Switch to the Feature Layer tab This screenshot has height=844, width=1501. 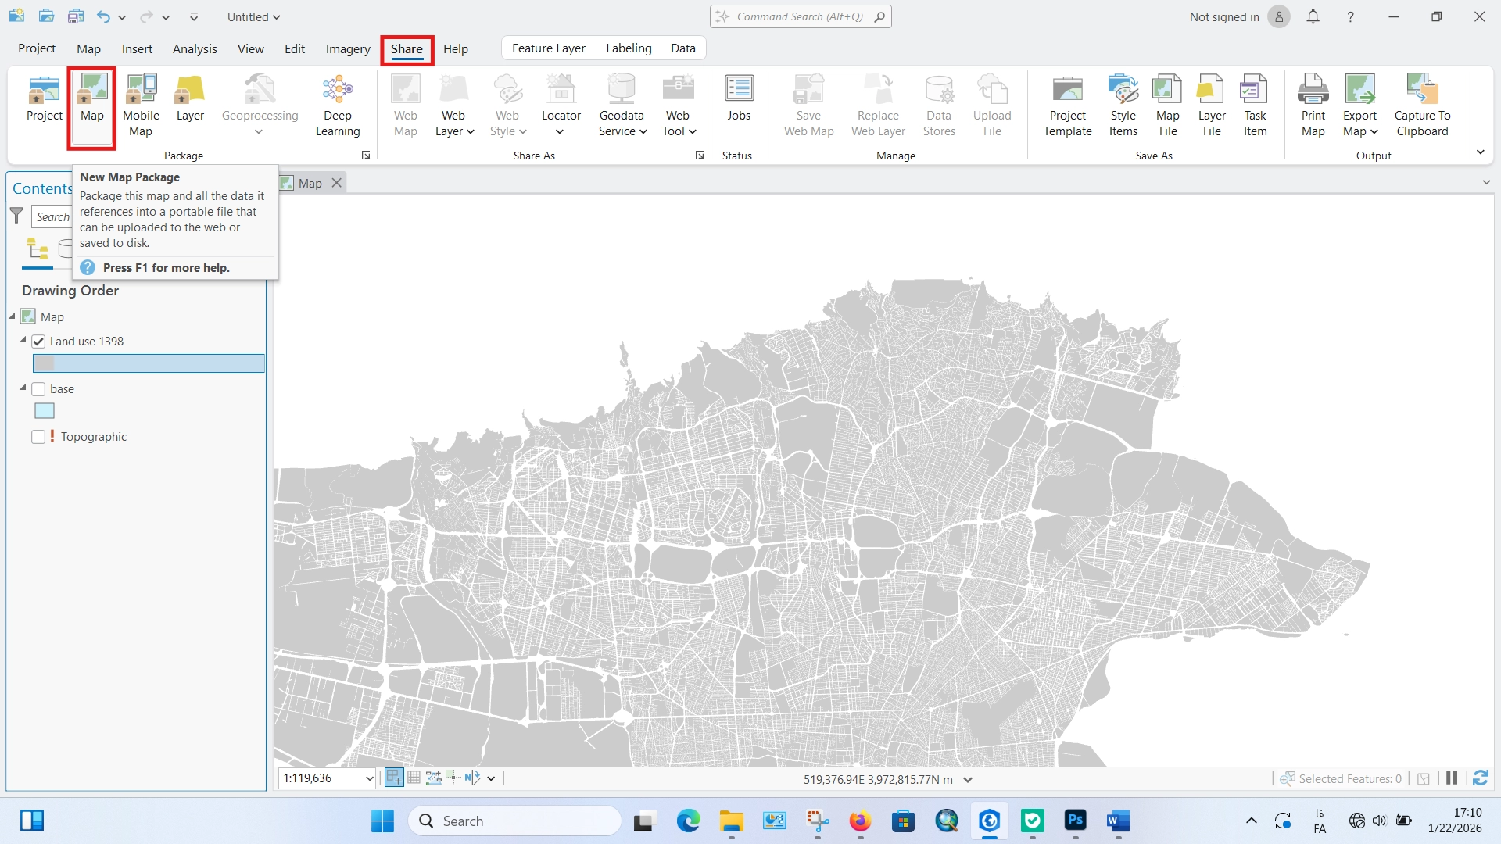(x=549, y=48)
